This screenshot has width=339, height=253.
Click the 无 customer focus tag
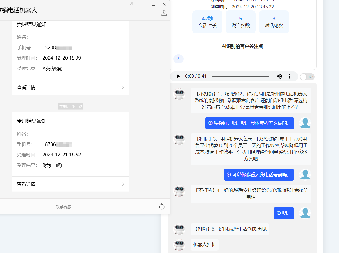pyautogui.click(x=179, y=59)
